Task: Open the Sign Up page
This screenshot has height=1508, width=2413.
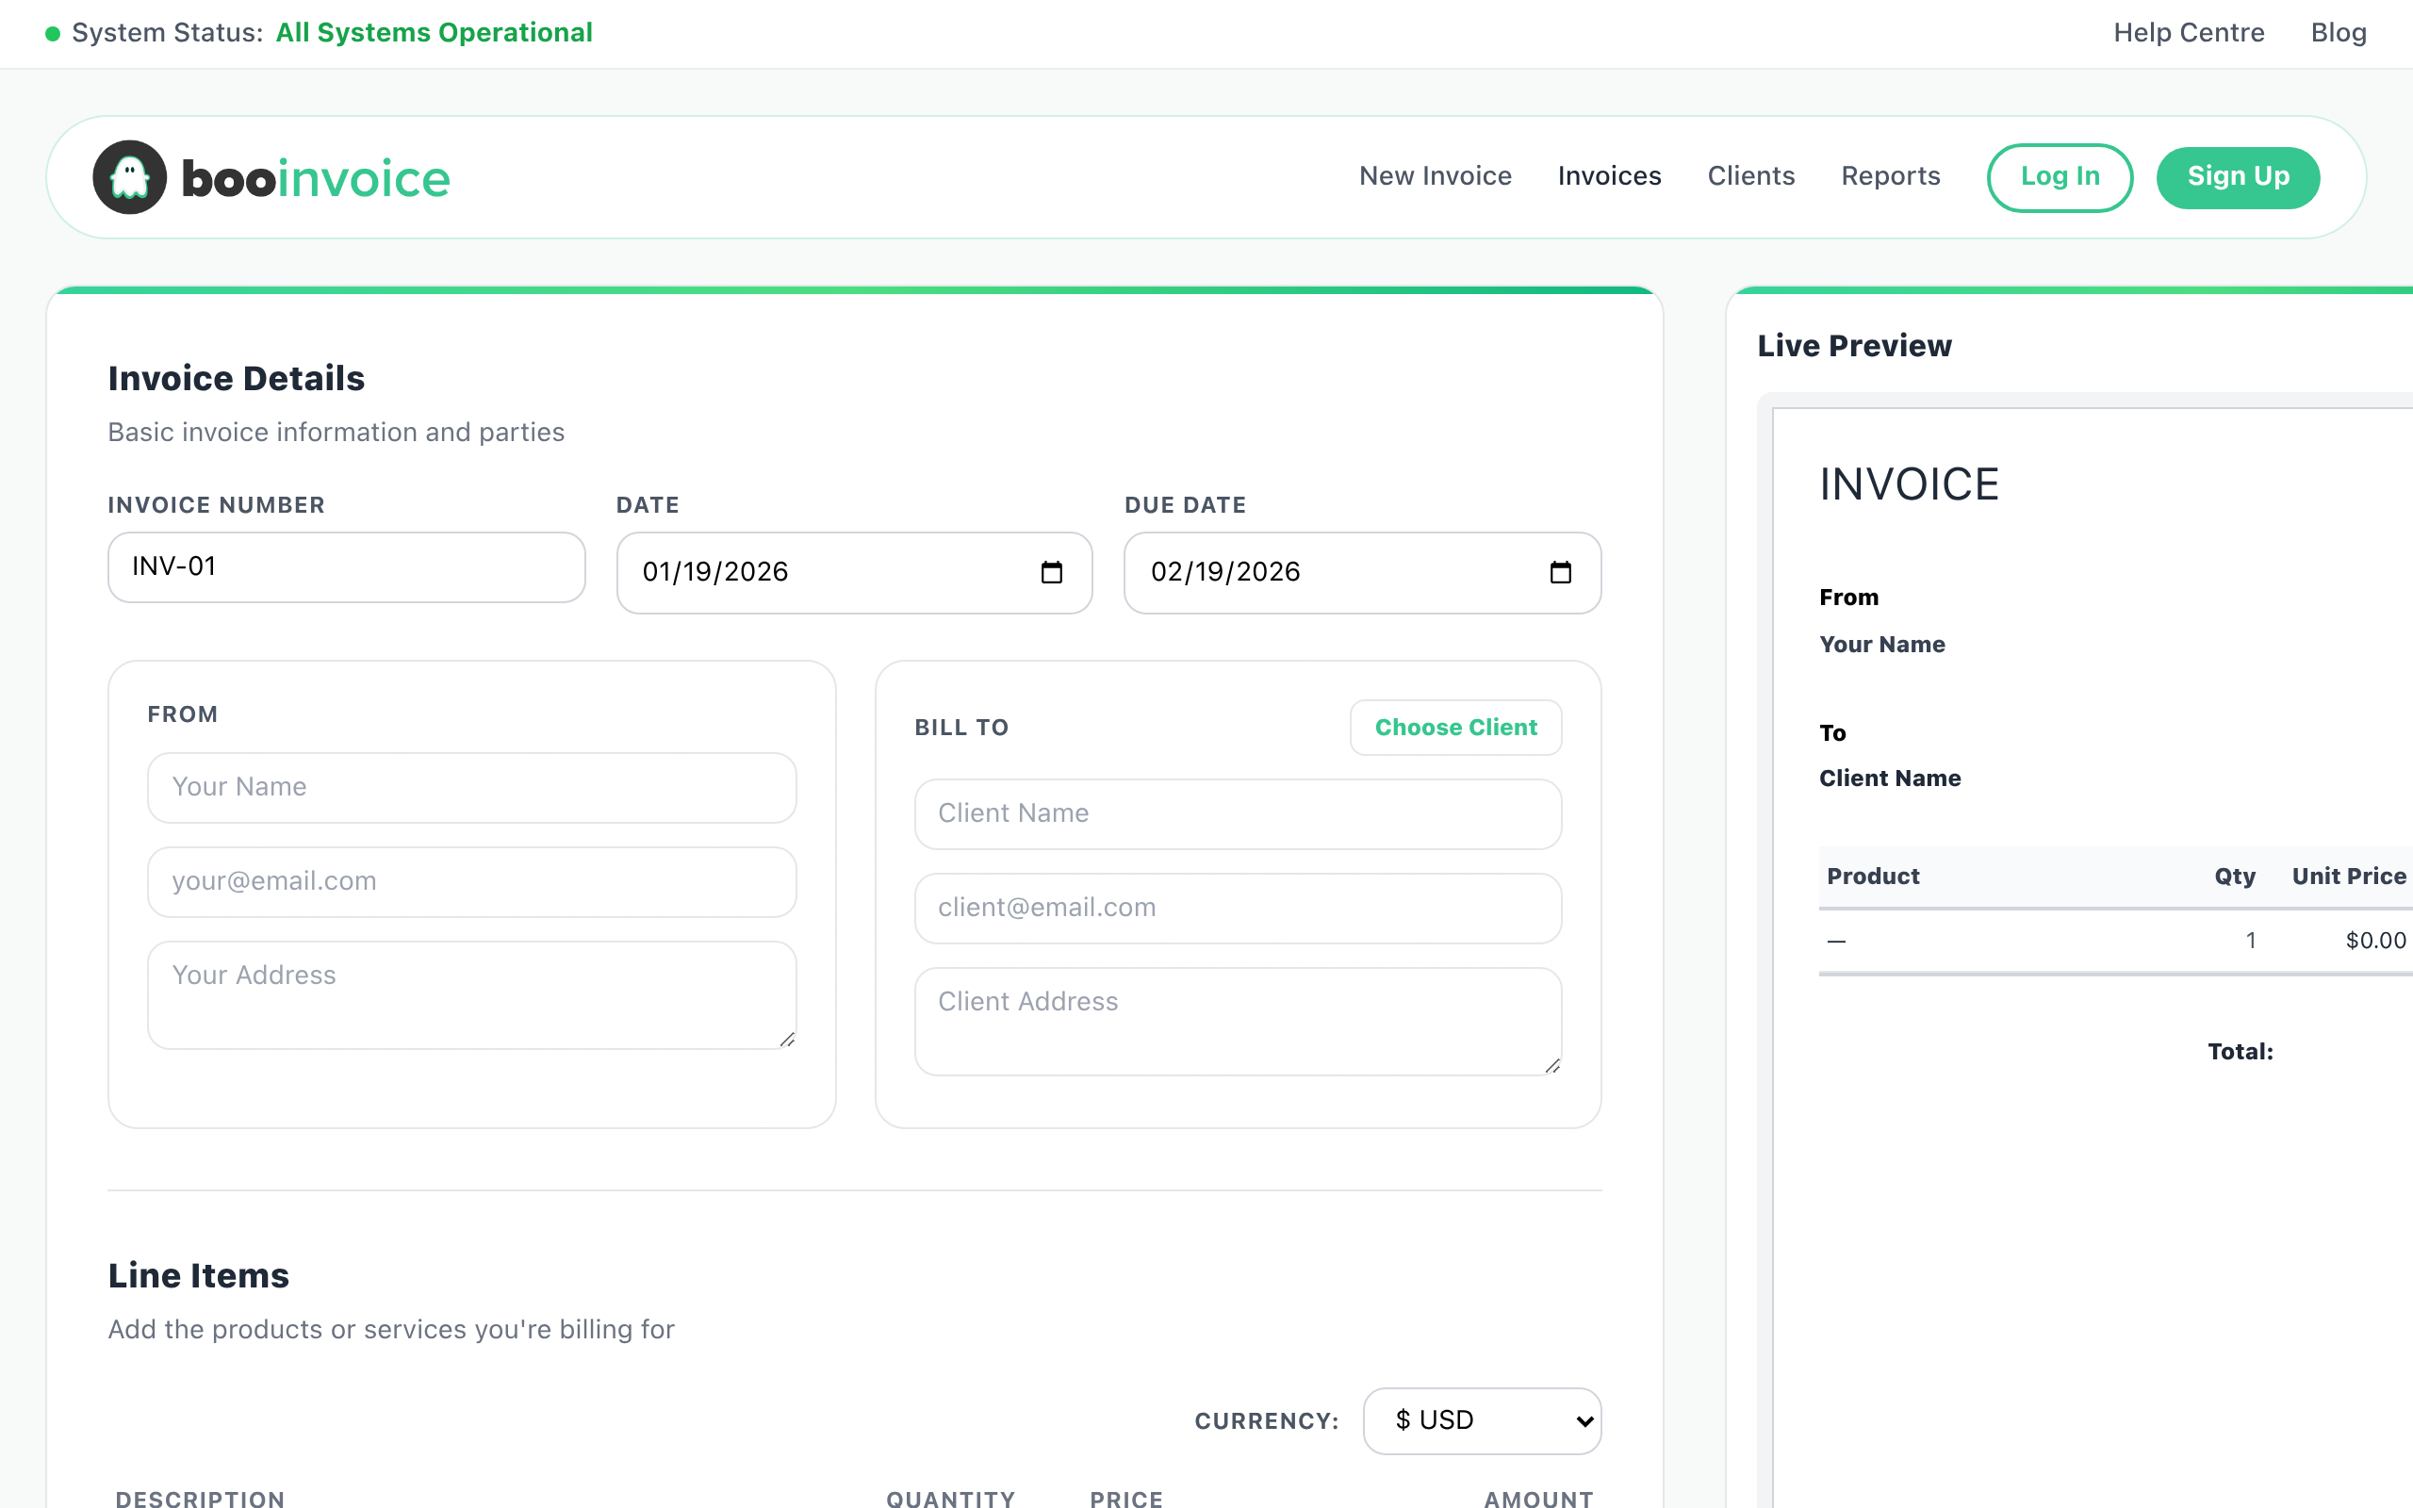Action: [x=2238, y=176]
